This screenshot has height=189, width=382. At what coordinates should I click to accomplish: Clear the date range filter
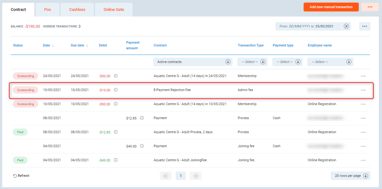coord(346,26)
